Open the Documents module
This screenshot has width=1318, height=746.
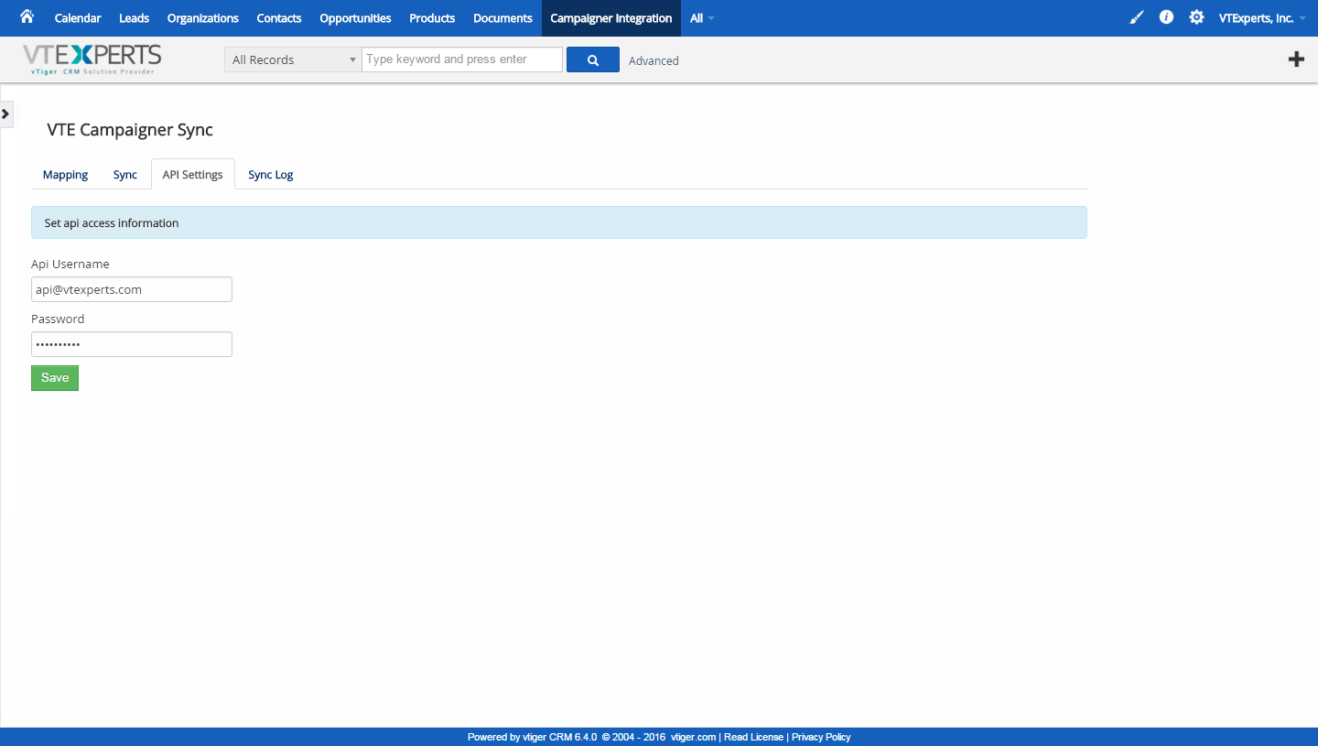click(502, 18)
